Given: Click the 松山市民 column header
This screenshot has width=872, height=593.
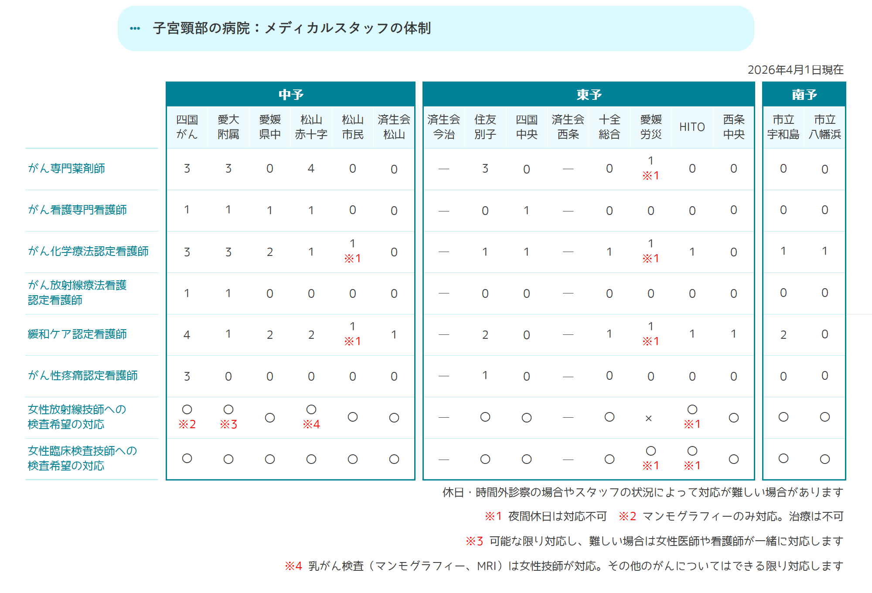Looking at the screenshot, I should [x=353, y=127].
